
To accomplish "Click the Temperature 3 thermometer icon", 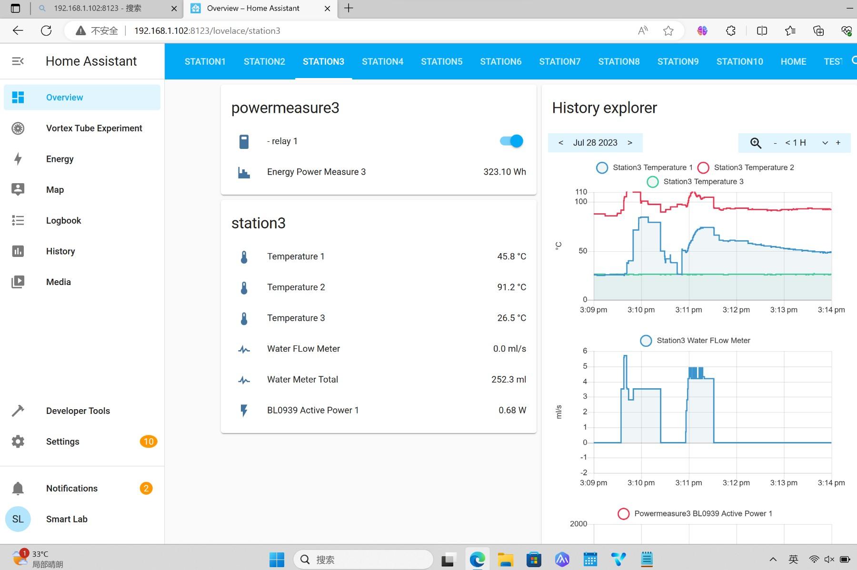I will 244,318.
